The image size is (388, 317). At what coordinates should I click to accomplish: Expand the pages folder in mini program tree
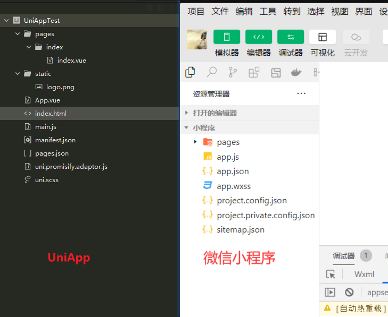coord(195,142)
